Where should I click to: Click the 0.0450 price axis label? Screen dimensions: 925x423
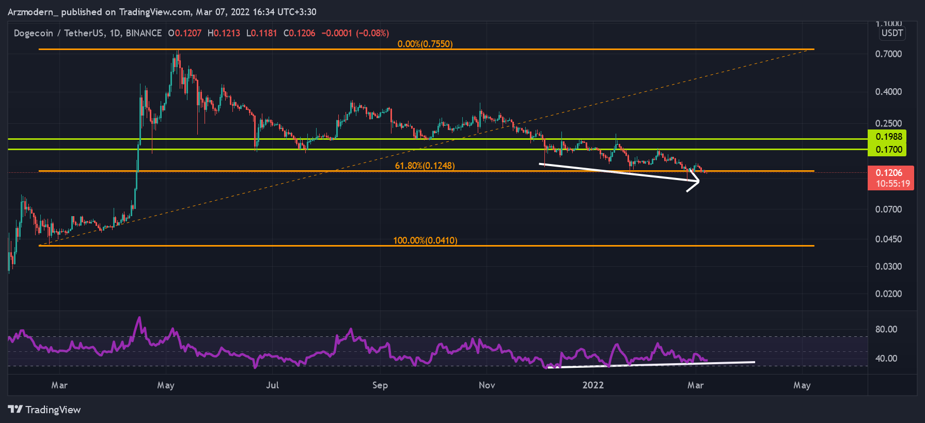point(889,239)
